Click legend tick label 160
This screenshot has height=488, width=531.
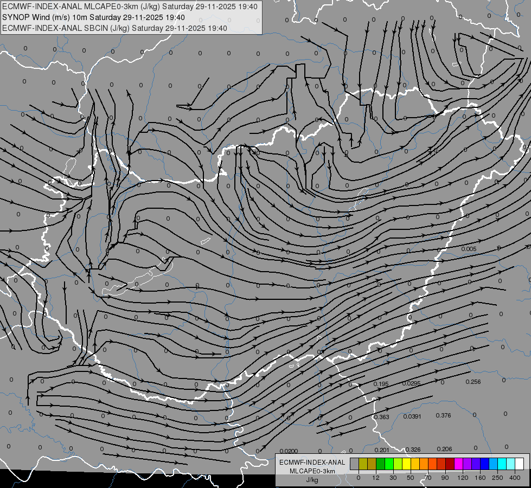point(480,478)
